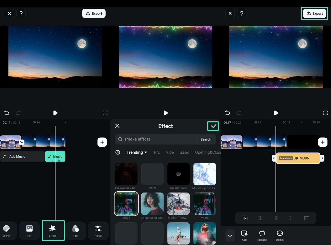Click Export in the left panel
Image resolution: width=331 pixels, height=245 pixels.
tap(94, 13)
